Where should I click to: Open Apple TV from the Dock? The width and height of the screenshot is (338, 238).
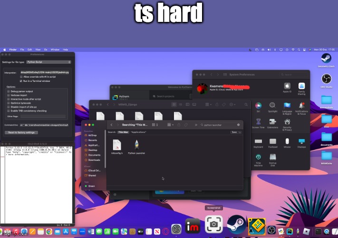click(x=141, y=232)
